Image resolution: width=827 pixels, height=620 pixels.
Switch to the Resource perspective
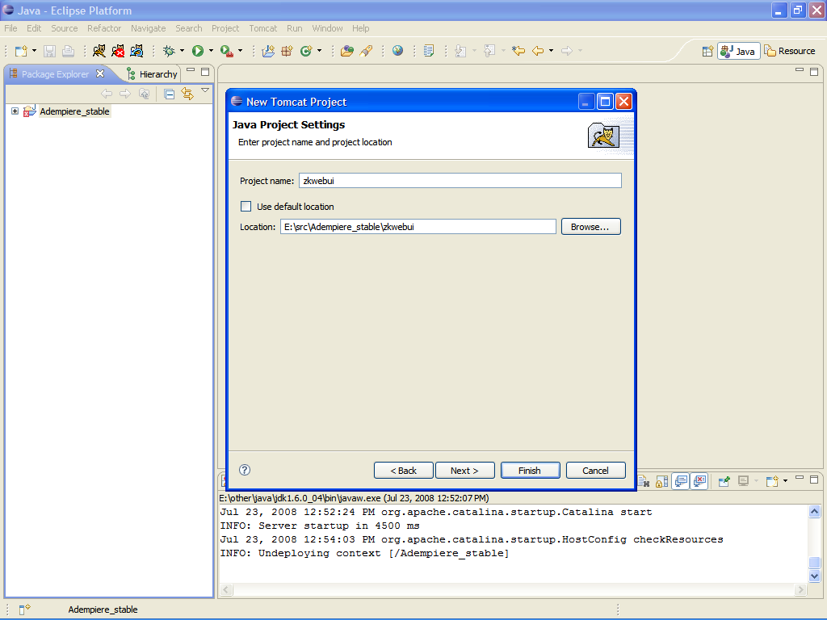[790, 51]
